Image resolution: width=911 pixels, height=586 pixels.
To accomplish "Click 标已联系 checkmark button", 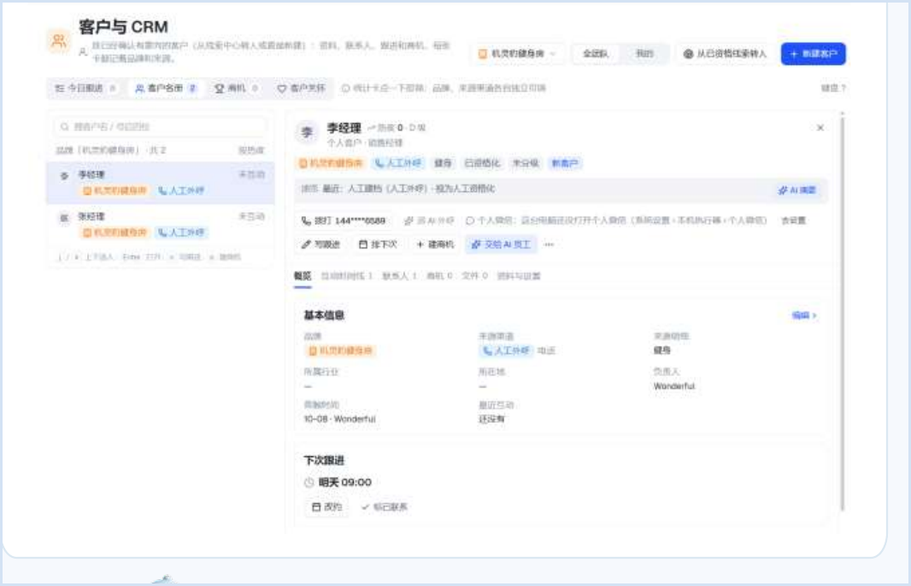I will (384, 507).
